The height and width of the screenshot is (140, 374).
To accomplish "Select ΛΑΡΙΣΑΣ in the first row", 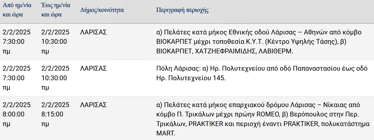I will (x=93, y=32).
